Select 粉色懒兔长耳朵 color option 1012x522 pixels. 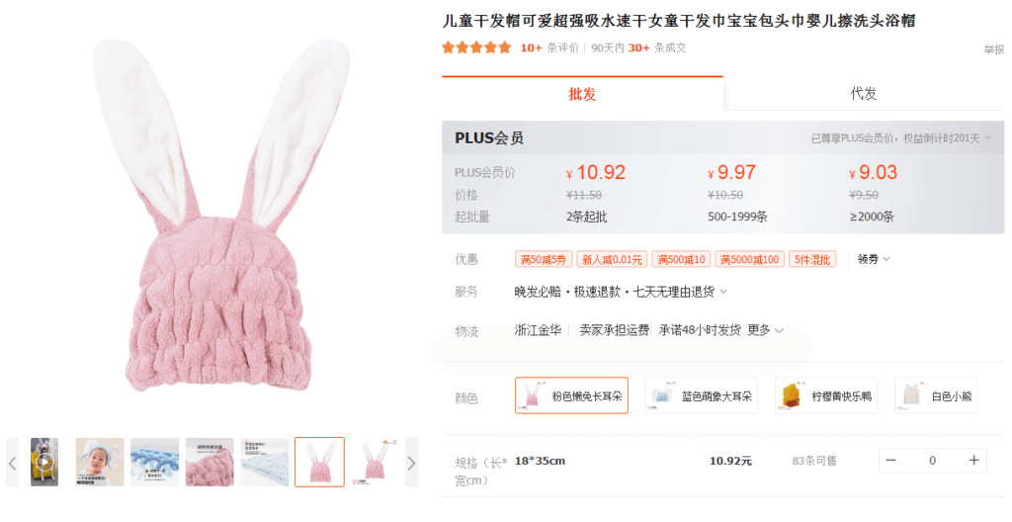click(572, 395)
